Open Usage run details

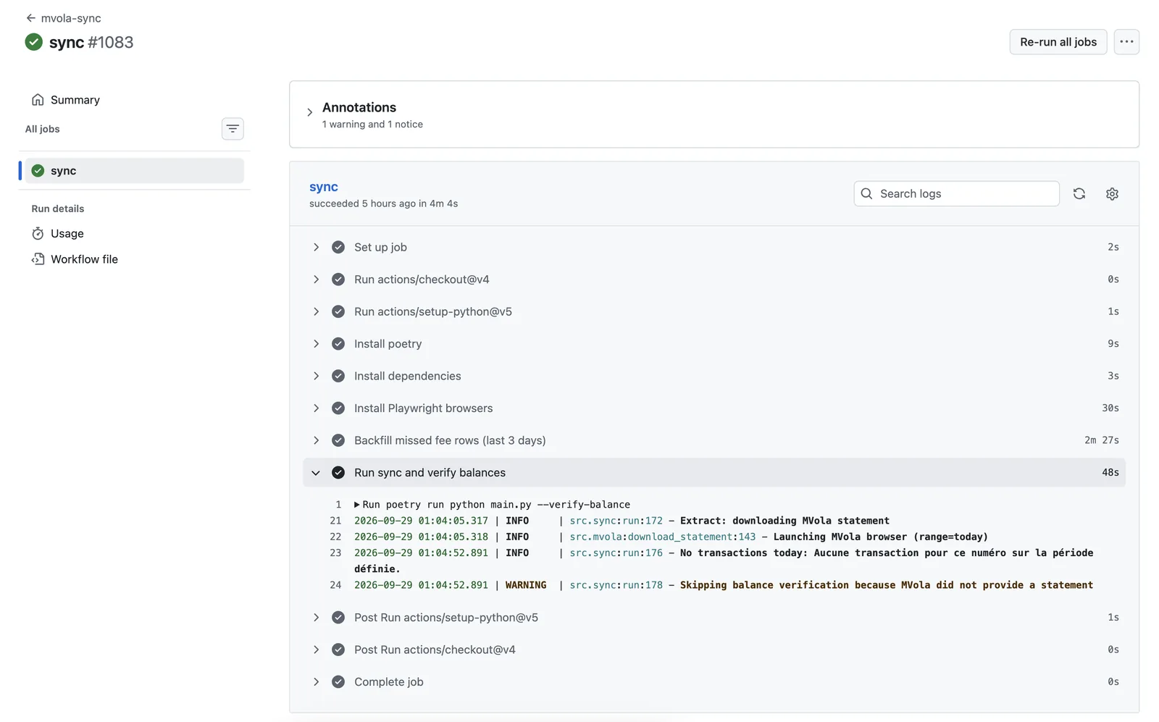(x=67, y=234)
